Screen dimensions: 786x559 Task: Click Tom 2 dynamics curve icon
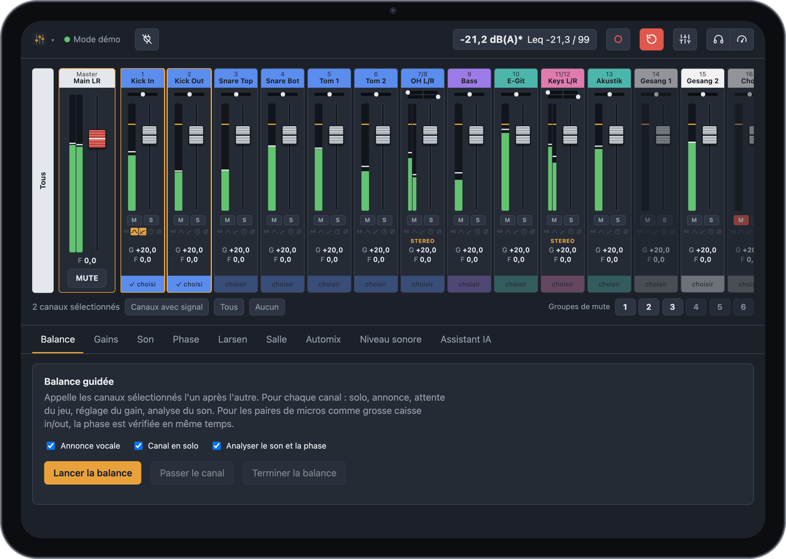coord(376,232)
